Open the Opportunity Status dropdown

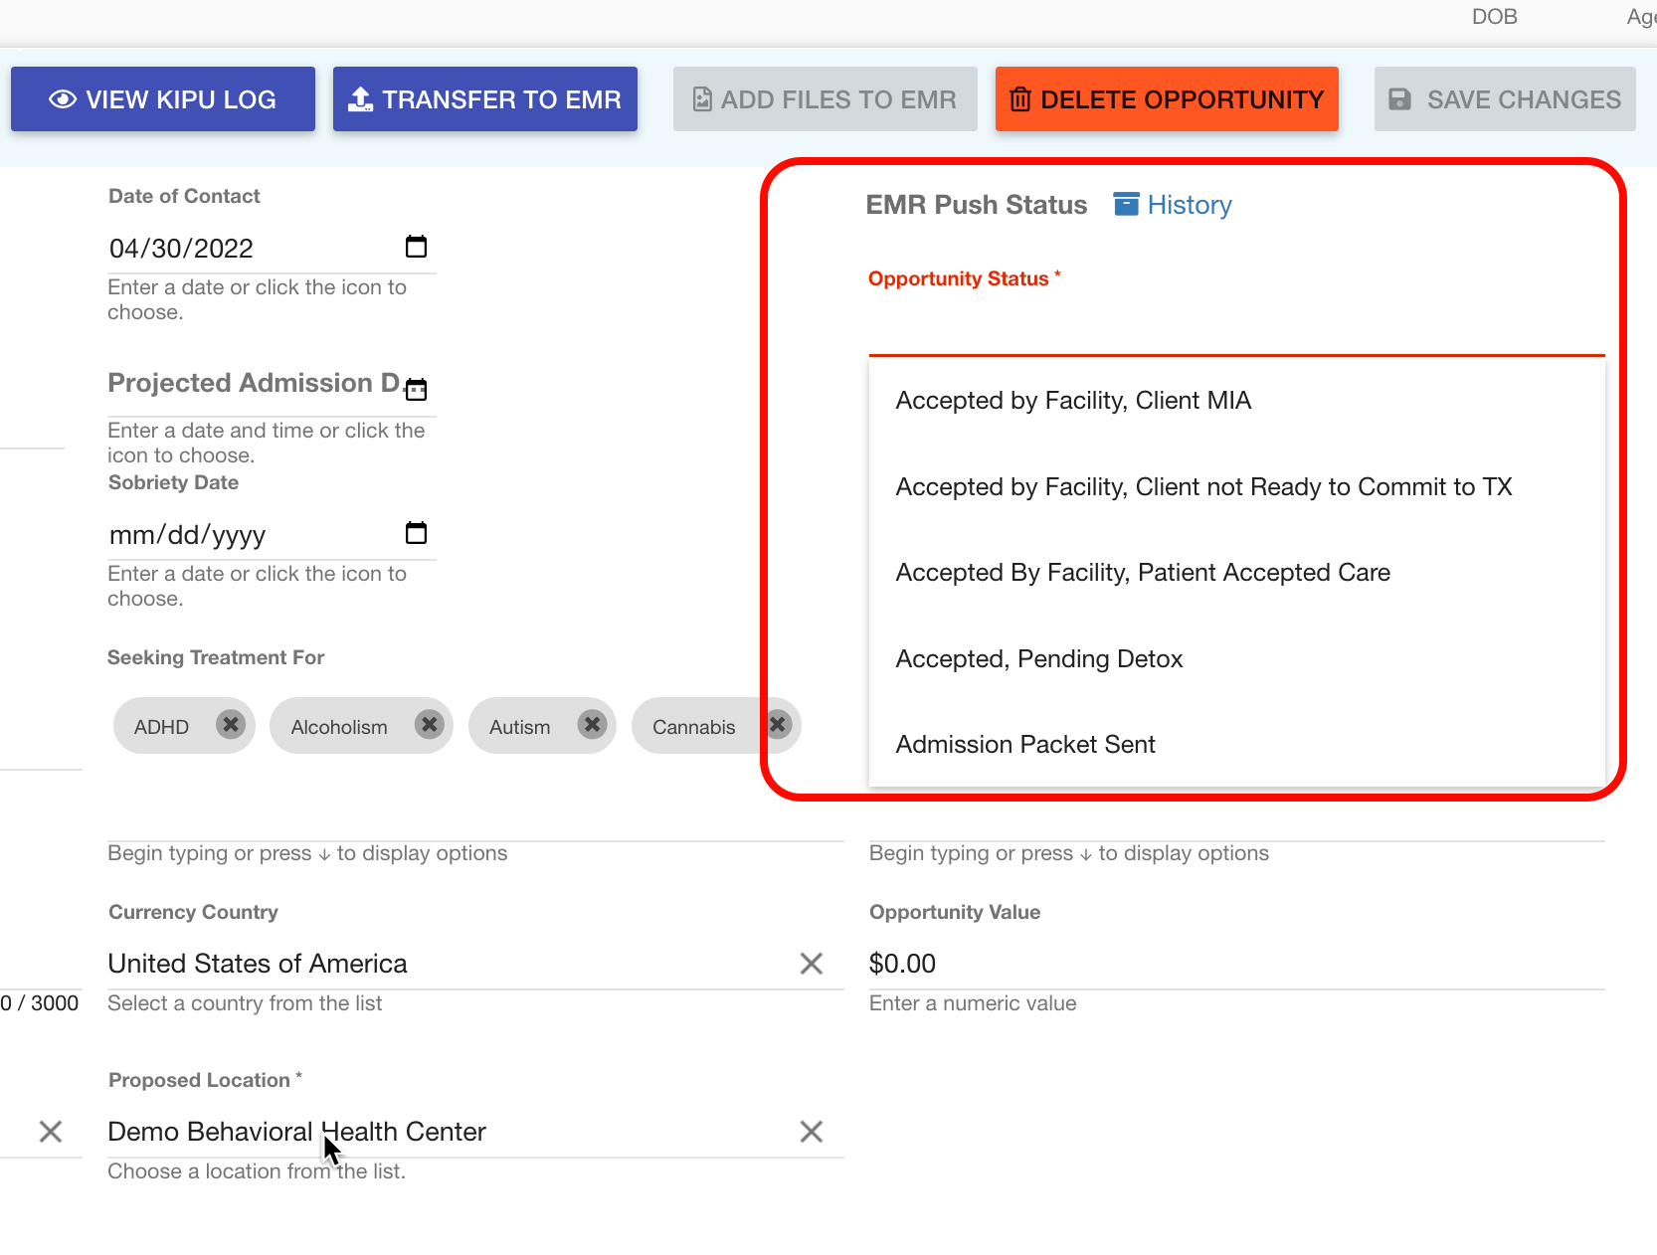[x=1233, y=328]
